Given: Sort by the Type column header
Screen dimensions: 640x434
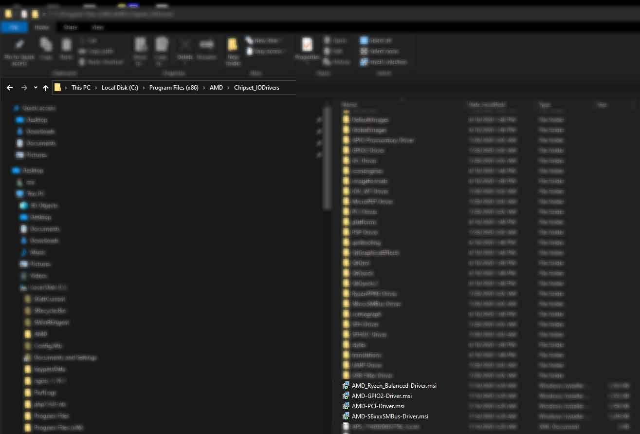Looking at the screenshot, I should (x=544, y=105).
